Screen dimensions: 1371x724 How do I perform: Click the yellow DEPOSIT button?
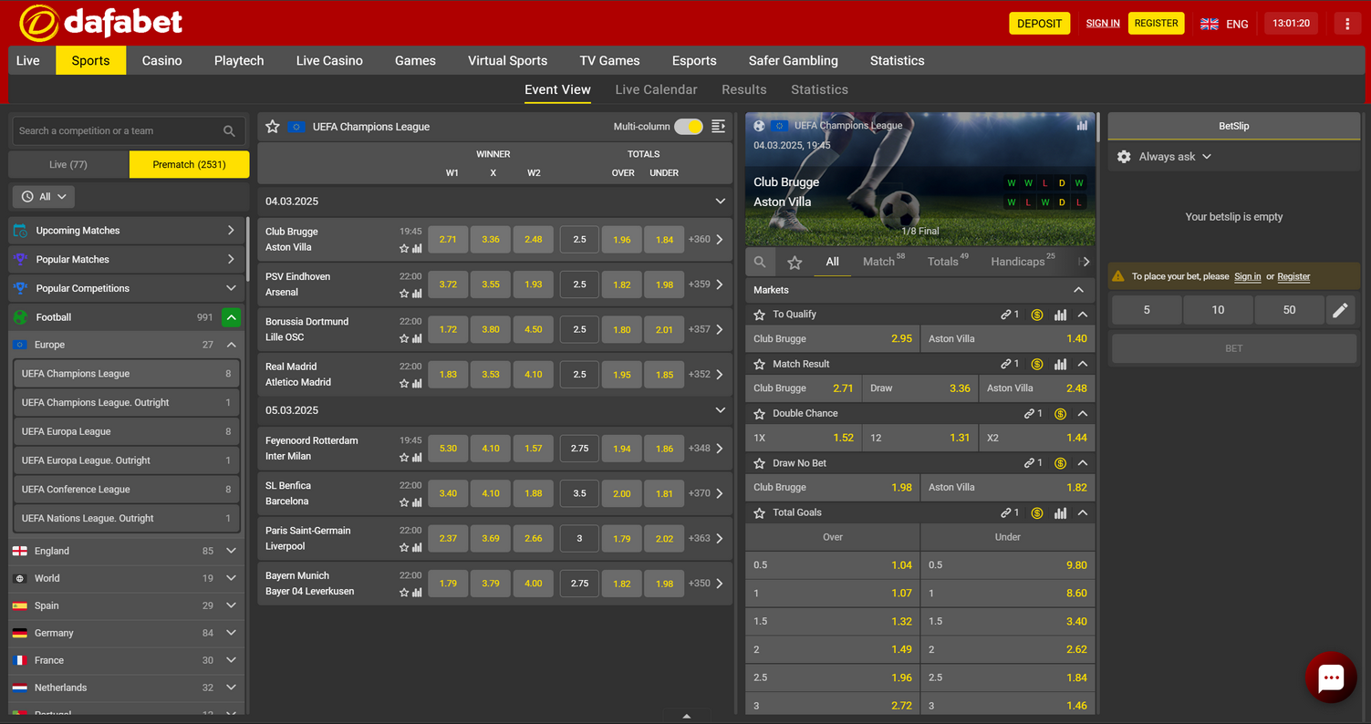[x=1039, y=24]
